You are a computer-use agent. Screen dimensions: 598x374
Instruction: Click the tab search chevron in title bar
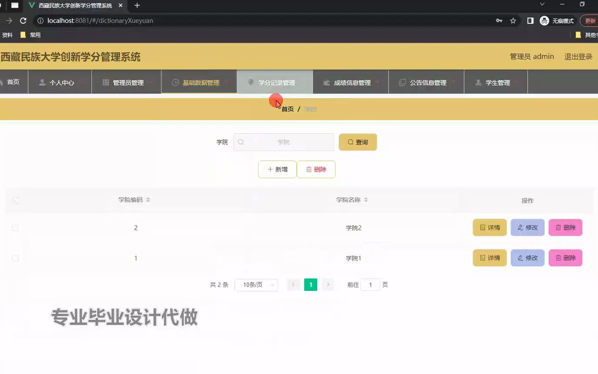point(542,4)
